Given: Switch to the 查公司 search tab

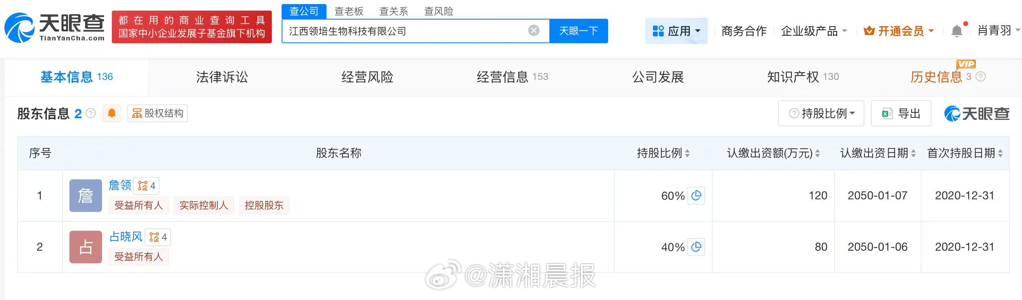Looking at the screenshot, I should click(x=304, y=11).
